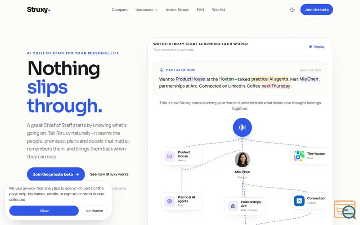Screen dimensions: 360x225
Task: Click Join the private beta button
Action: (x=56, y=174)
